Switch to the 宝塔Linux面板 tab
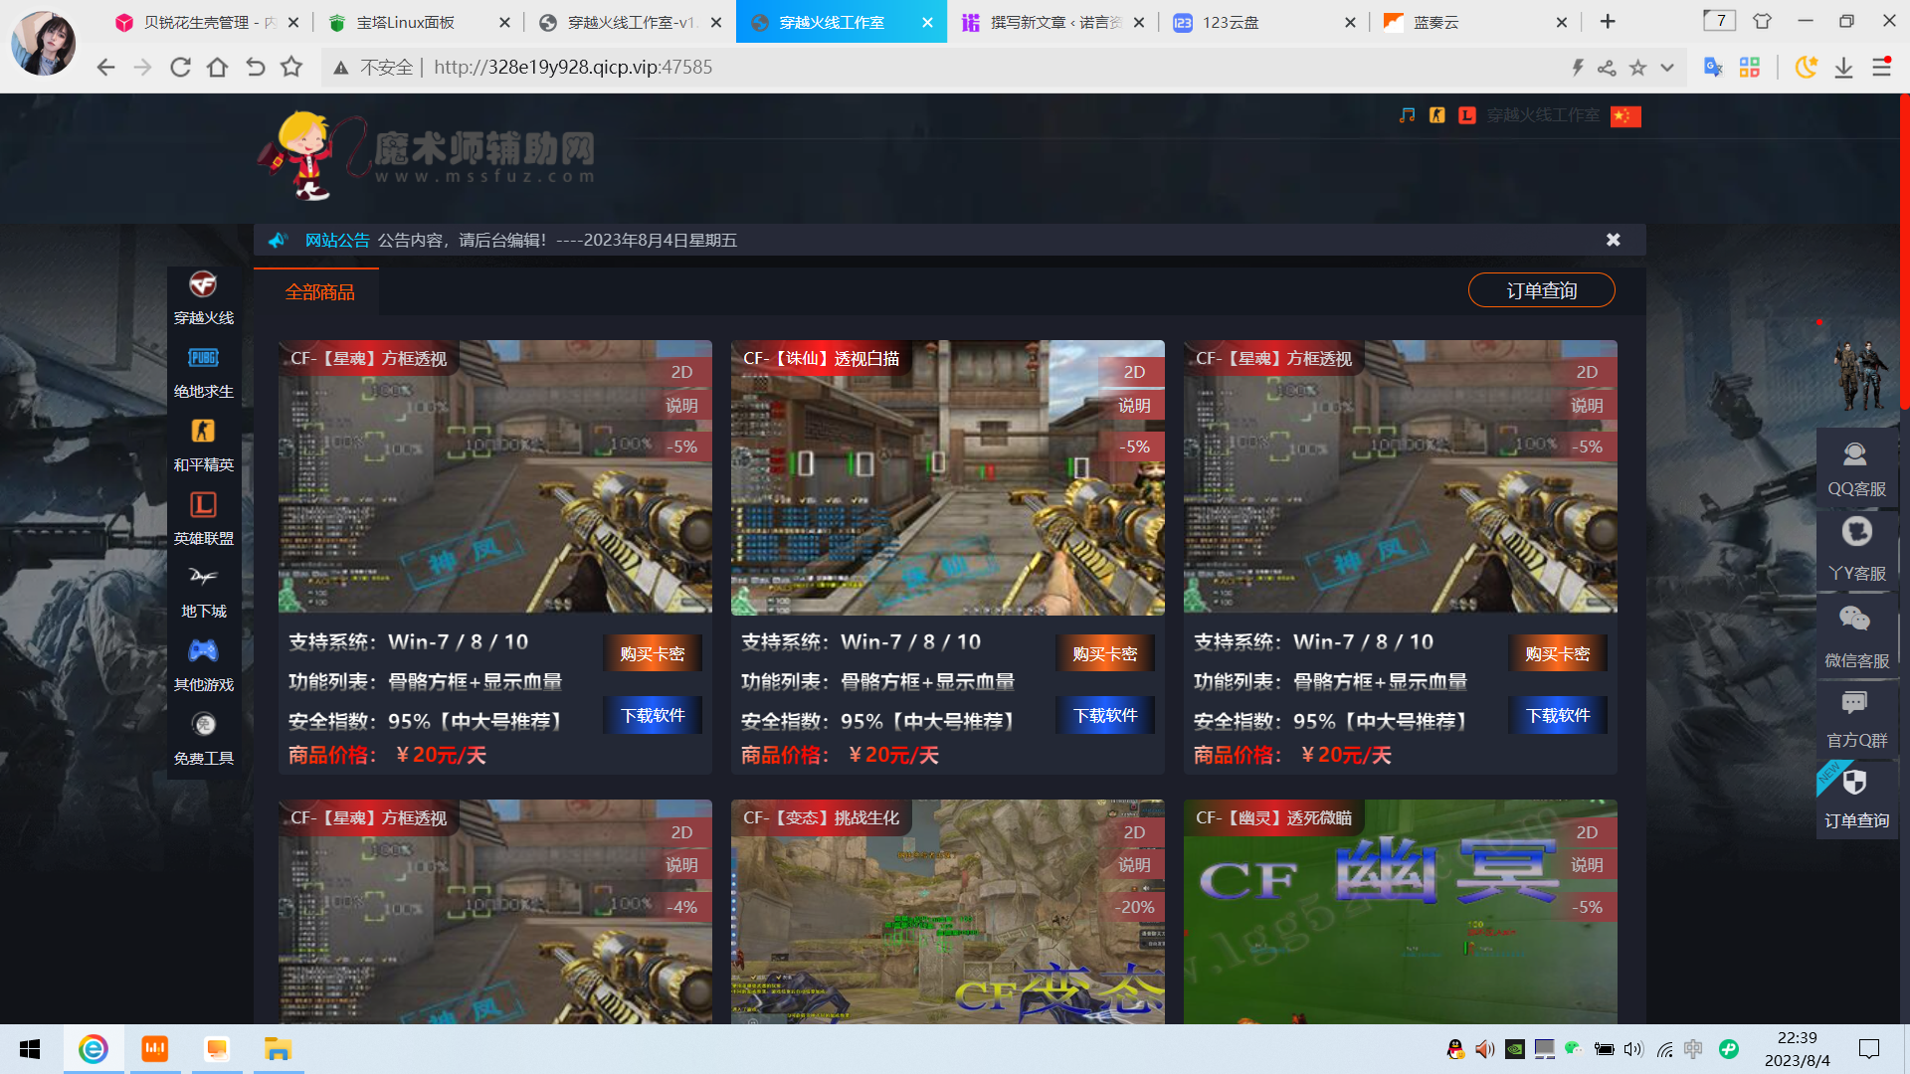 pyautogui.click(x=418, y=22)
